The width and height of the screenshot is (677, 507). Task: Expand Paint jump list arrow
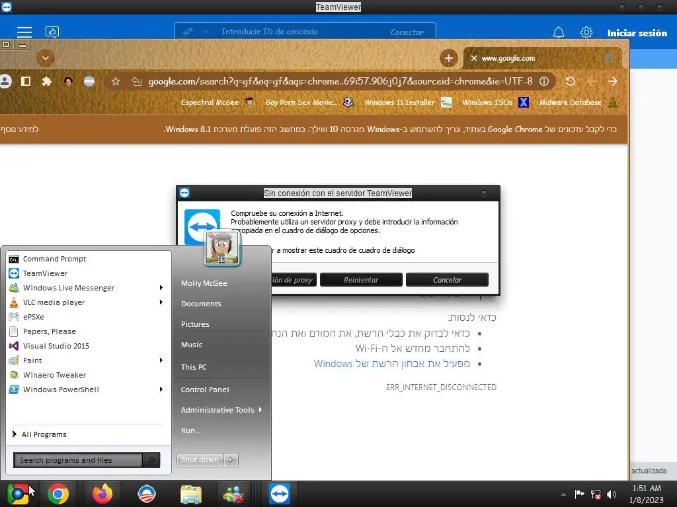click(161, 360)
